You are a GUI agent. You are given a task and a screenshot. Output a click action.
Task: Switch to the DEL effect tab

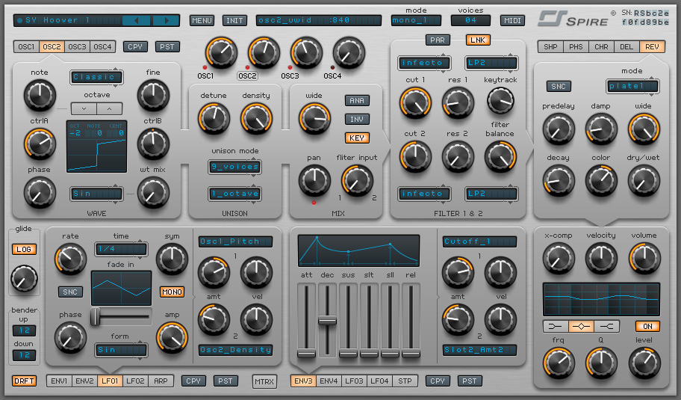(x=626, y=47)
